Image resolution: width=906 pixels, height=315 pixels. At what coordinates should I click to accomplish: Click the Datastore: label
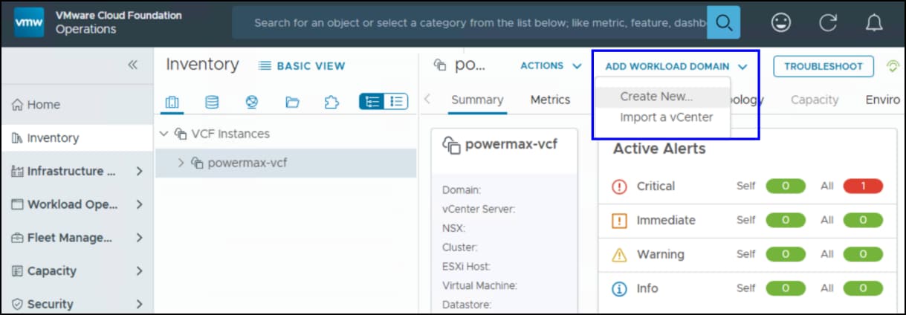466,305
